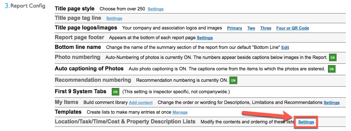Screen dimensions: 351x131
Task: Toggle Recommendation numbering ON switch
Action: (233, 80)
